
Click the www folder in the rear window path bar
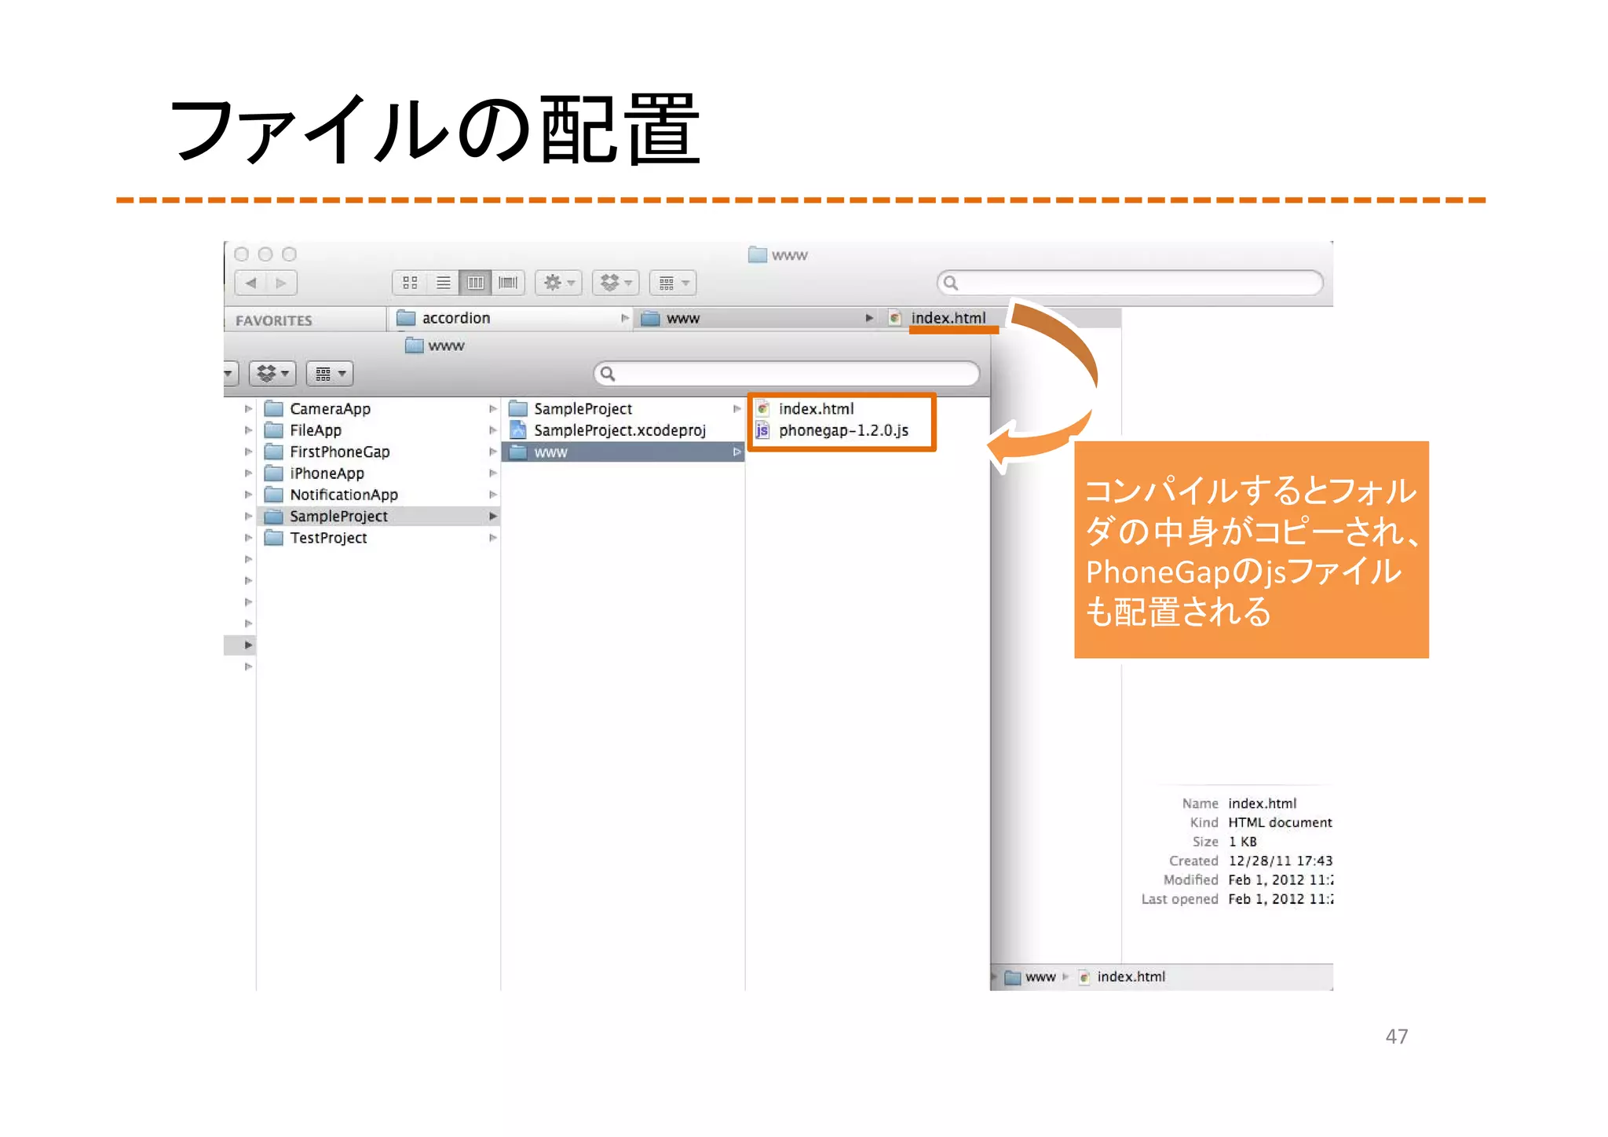pyautogui.click(x=1030, y=977)
